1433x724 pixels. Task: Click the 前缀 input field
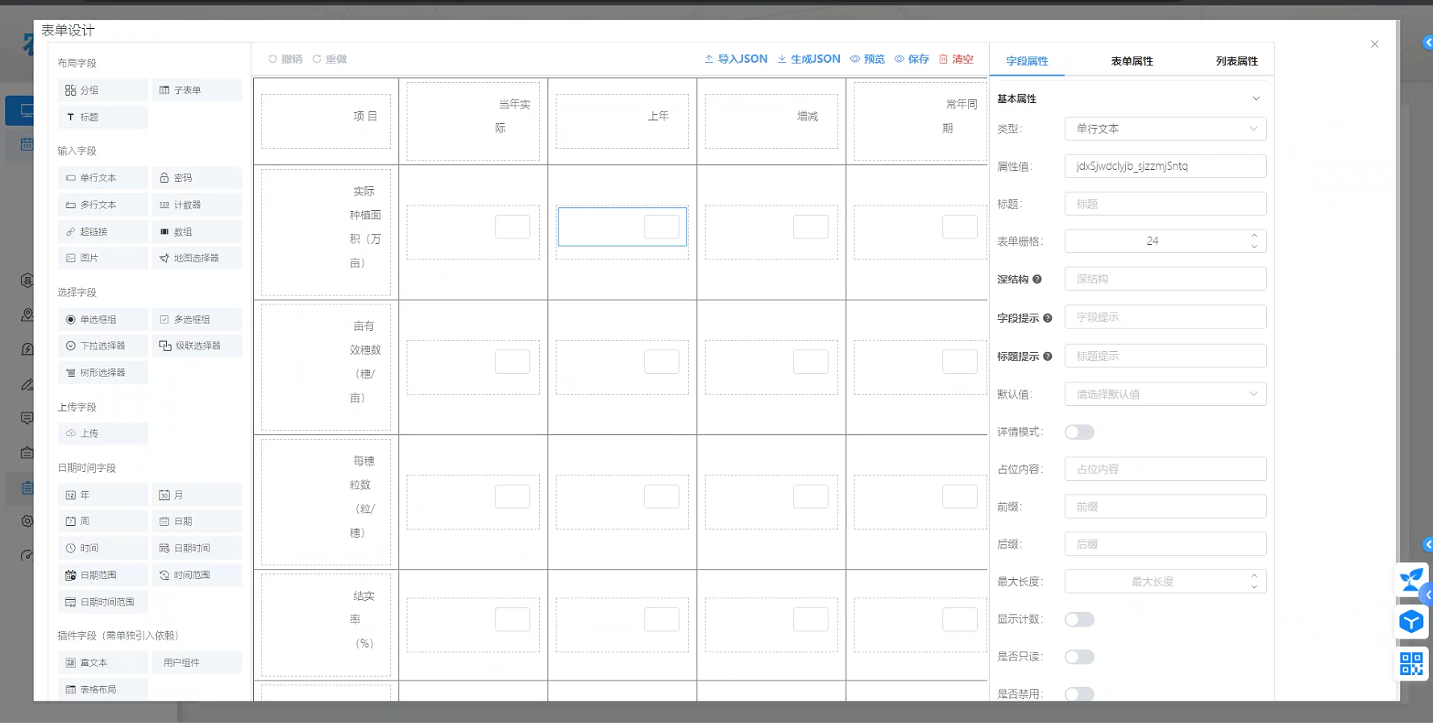point(1165,507)
